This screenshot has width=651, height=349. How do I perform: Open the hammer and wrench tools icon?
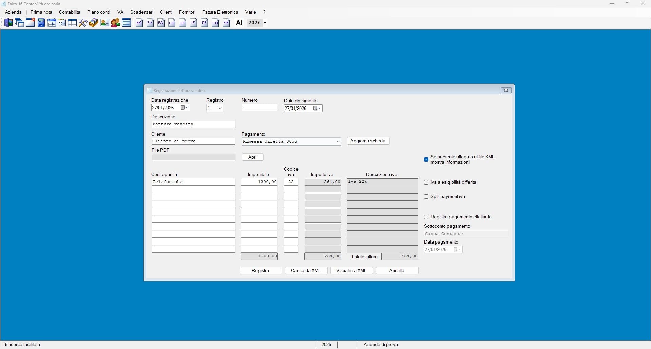point(83,23)
